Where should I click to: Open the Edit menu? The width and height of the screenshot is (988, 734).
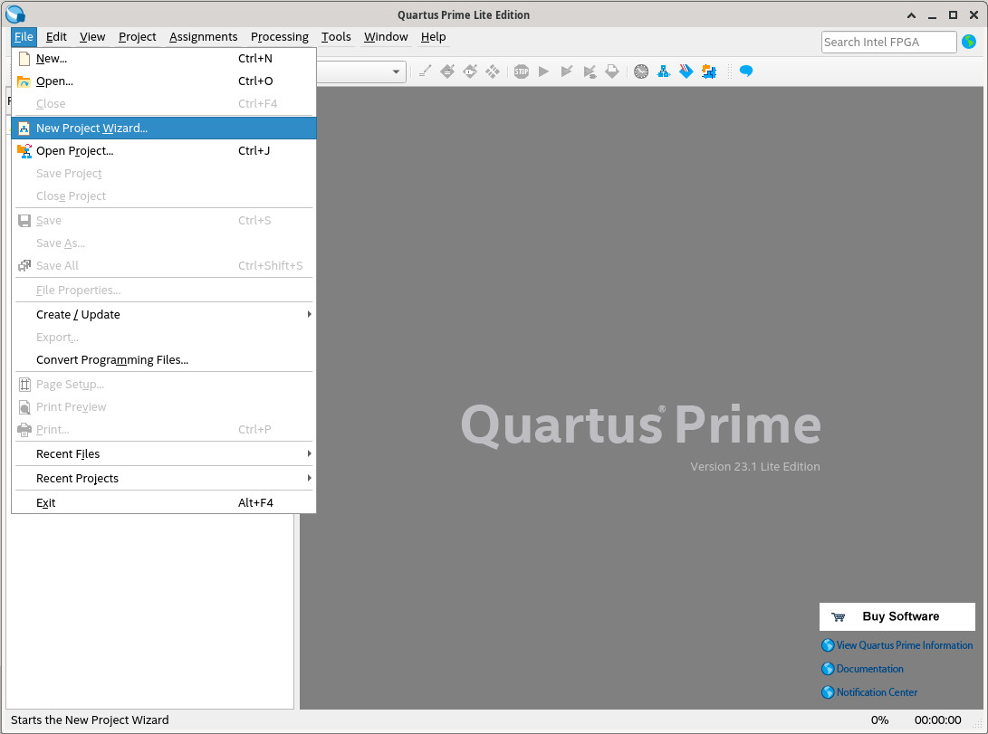pos(56,37)
